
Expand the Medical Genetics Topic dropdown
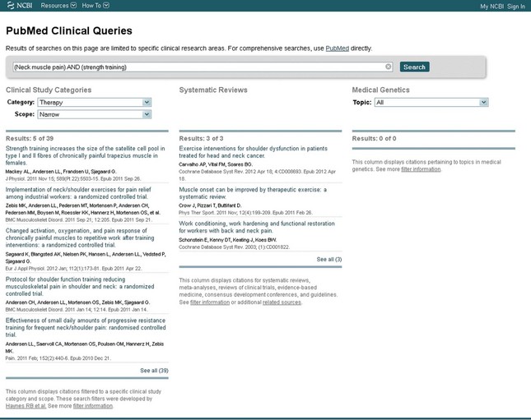[x=431, y=103]
